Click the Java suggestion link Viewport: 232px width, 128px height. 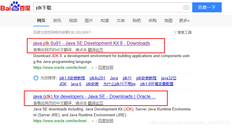(x=114, y=78)
